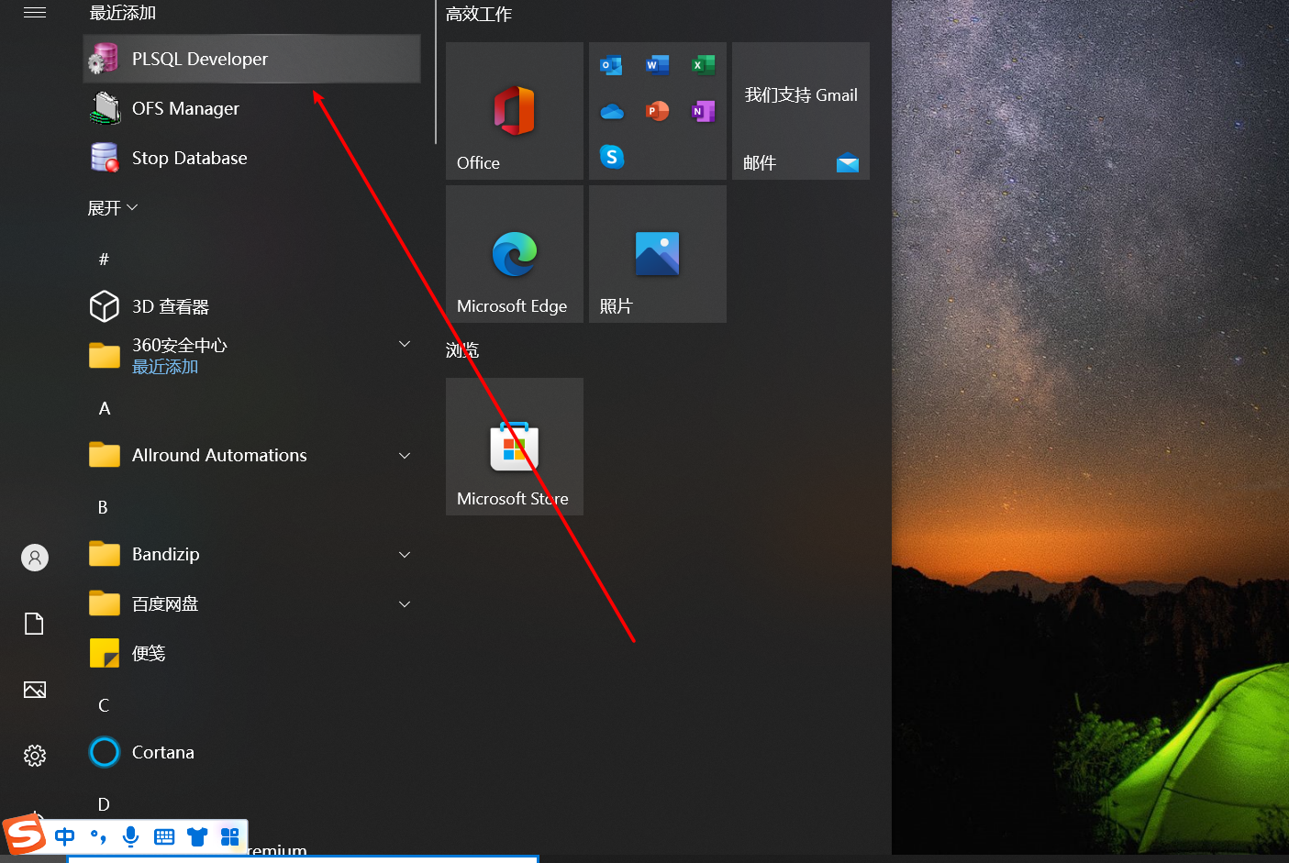Screen dimensions: 1289x863
Task: Open the 照片 photos tile
Action: point(658,254)
